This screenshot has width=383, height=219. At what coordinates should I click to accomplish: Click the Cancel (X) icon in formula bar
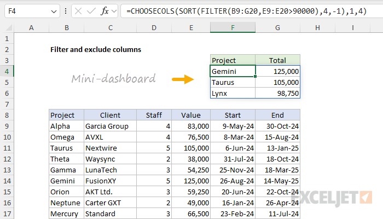pos(78,11)
